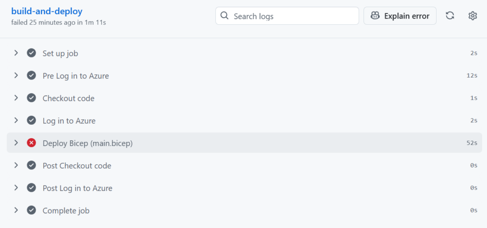The image size is (487, 228).
Task: Click the refresh logs icon
Action: coord(450,16)
